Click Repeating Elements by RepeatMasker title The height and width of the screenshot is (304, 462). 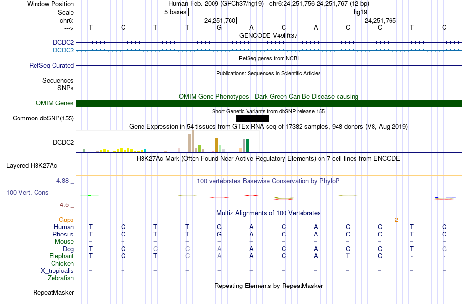click(268, 286)
